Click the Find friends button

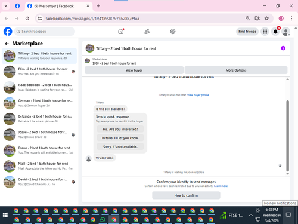[x=247, y=32]
